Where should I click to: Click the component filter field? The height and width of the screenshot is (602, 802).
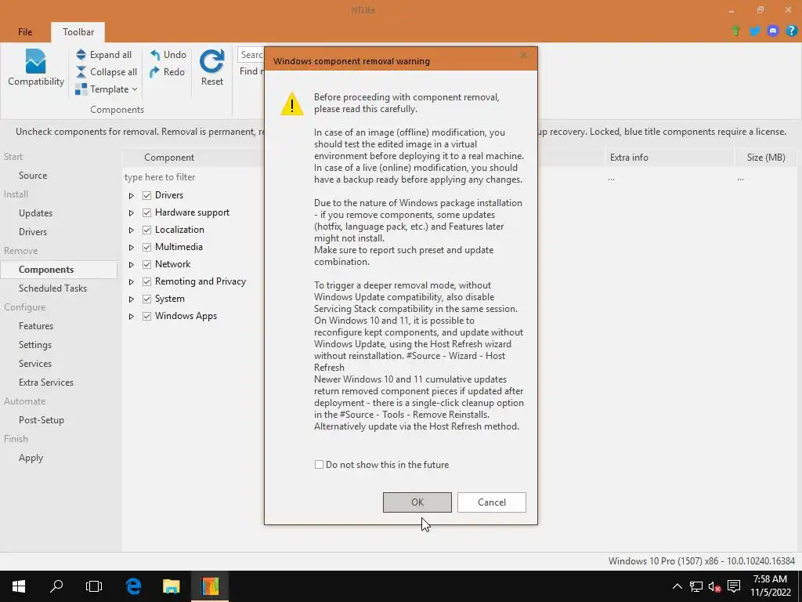[193, 177]
